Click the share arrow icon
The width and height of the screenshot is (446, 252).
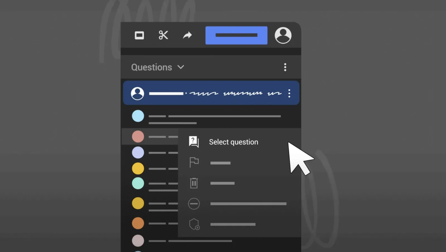point(187,35)
